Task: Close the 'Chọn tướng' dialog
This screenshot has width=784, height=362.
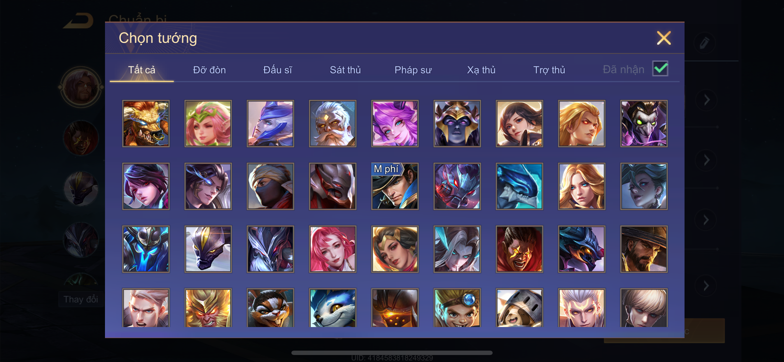Action: [664, 38]
